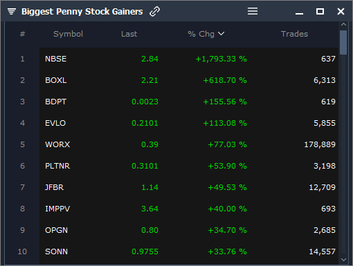Image resolution: width=353 pixels, height=266 pixels.
Task: Open the filter icon beside the title
Action: 12,11
